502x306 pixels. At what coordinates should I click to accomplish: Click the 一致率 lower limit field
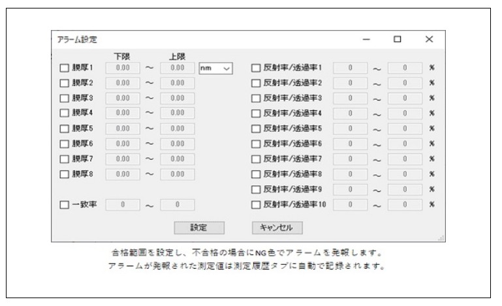[121, 205]
